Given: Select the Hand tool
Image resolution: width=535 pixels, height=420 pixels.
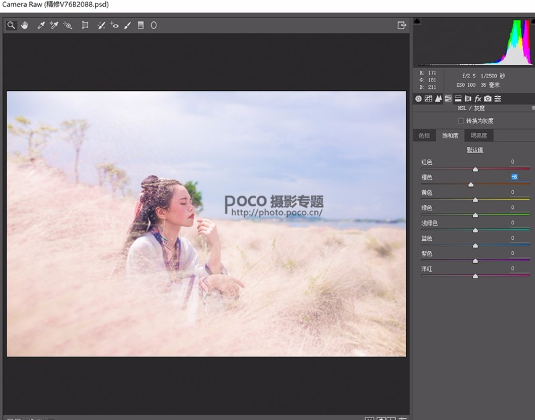Looking at the screenshot, I should point(25,25).
